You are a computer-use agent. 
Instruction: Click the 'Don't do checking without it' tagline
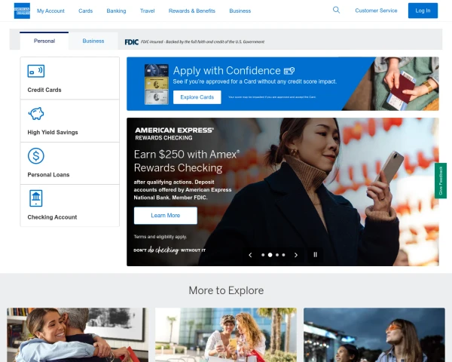(x=169, y=250)
